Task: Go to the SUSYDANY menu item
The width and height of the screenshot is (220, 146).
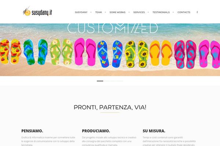Action: tap(81, 12)
